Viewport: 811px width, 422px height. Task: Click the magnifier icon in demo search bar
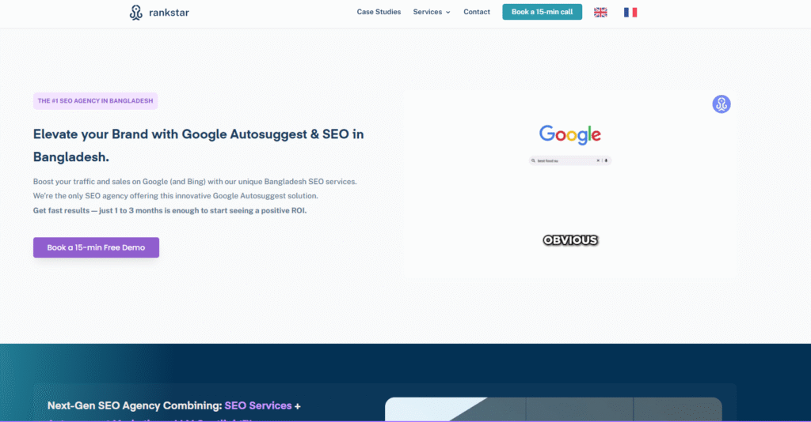tap(533, 160)
